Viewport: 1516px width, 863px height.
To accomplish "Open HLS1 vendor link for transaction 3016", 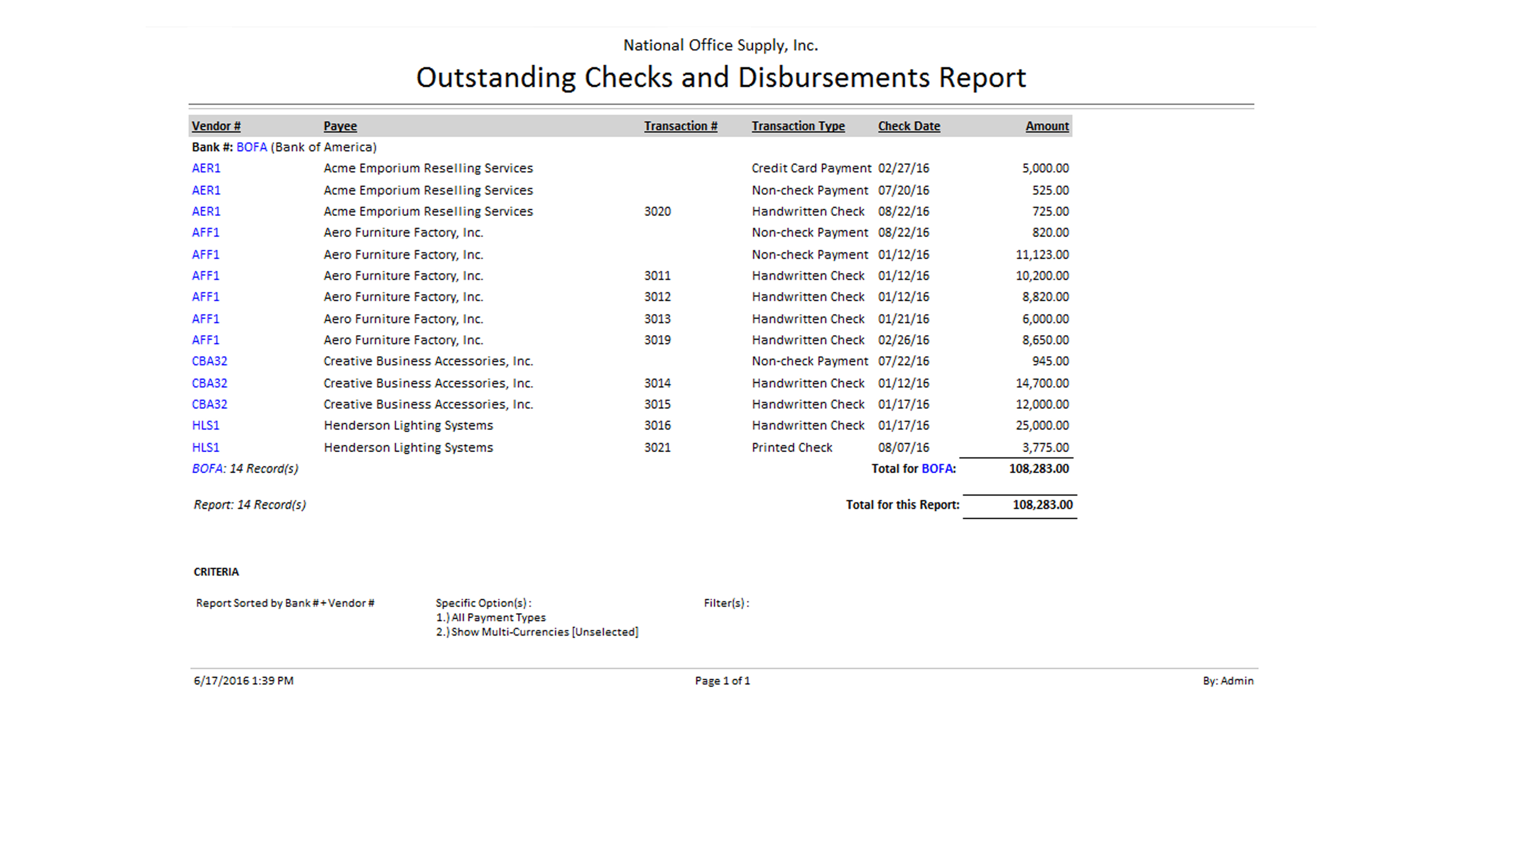I will coord(205,426).
